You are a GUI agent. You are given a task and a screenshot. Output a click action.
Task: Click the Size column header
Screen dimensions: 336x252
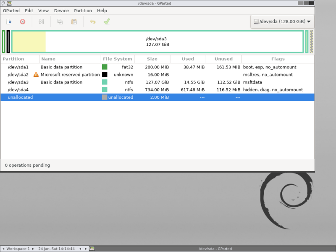click(152, 59)
